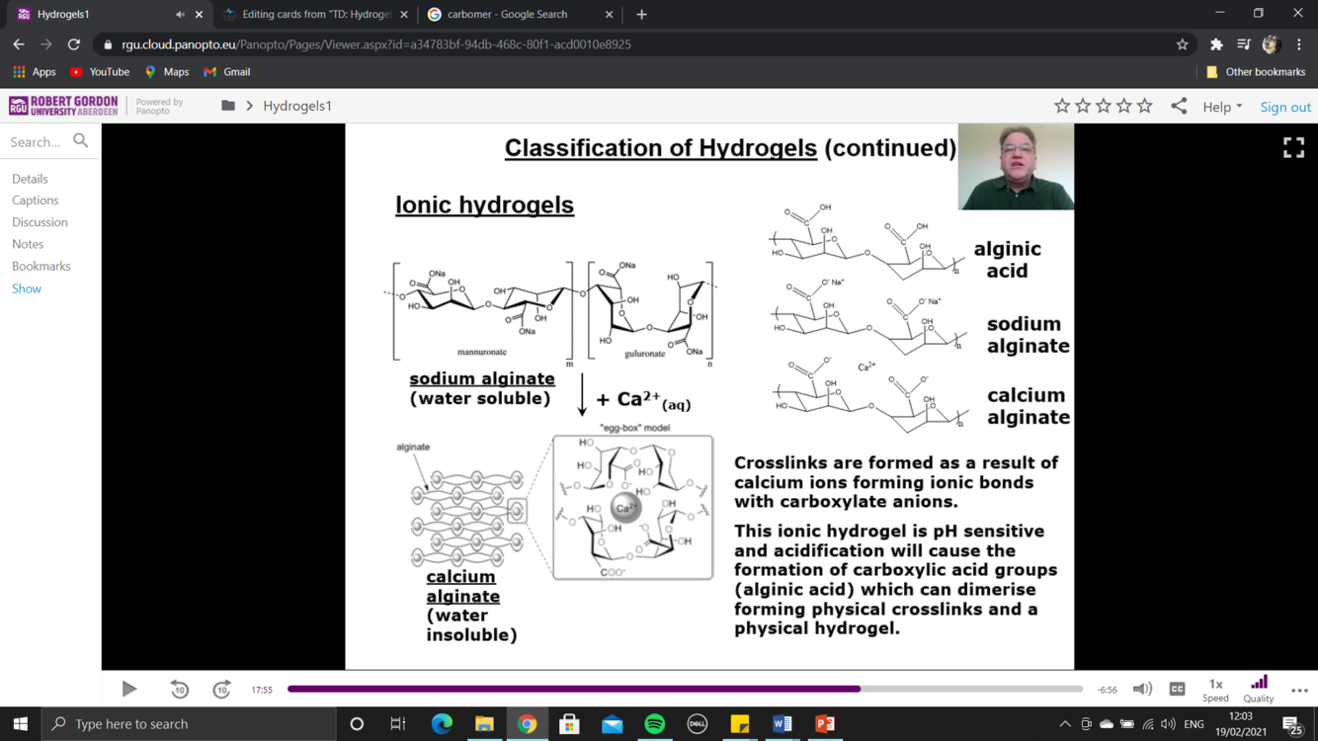Open Word from taskbar

coord(782,724)
